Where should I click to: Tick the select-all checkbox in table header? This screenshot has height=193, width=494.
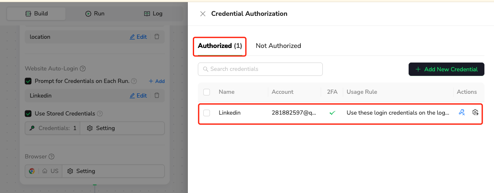pos(207,92)
